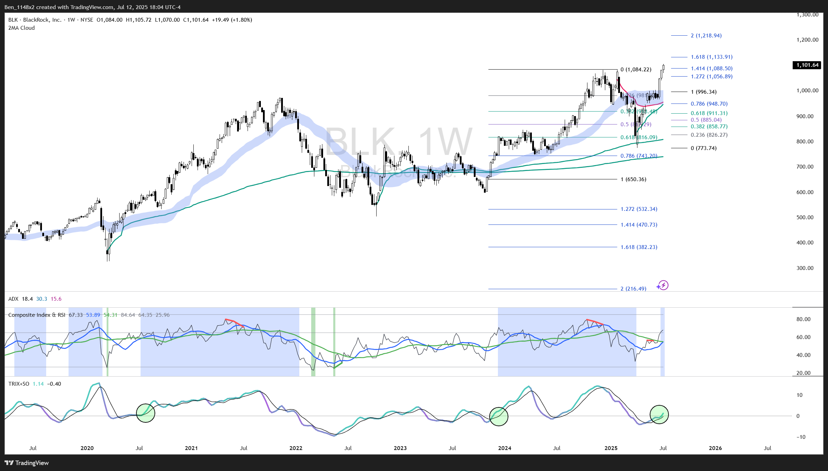Click the TradingView logo at bottom left
The width and height of the screenshot is (828, 471).
click(x=27, y=463)
